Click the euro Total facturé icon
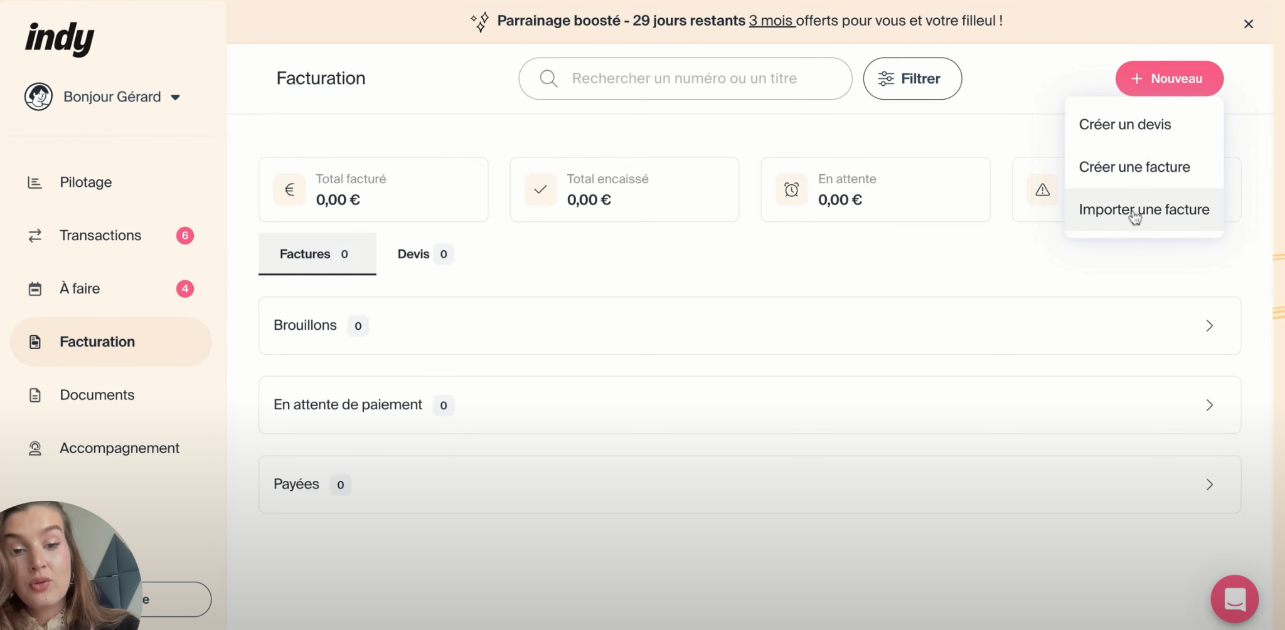The image size is (1285, 630). [289, 189]
